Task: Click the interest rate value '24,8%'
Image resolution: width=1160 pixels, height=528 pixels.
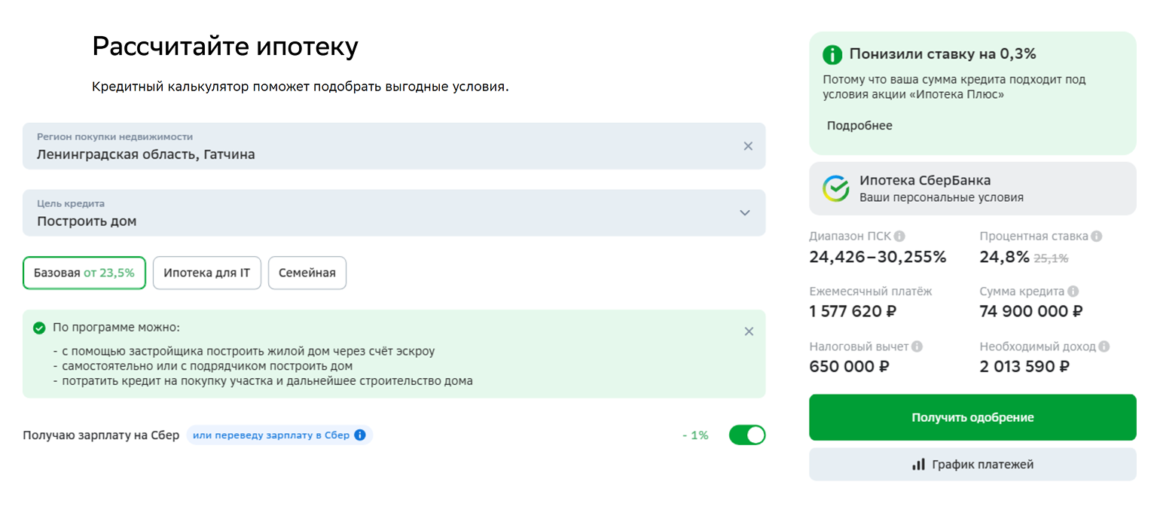Action: tap(1004, 257)
